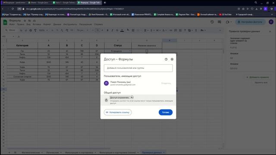Switch to the Проверка данных sheet tab
The image size is (276, 155).
coord(153,152)
